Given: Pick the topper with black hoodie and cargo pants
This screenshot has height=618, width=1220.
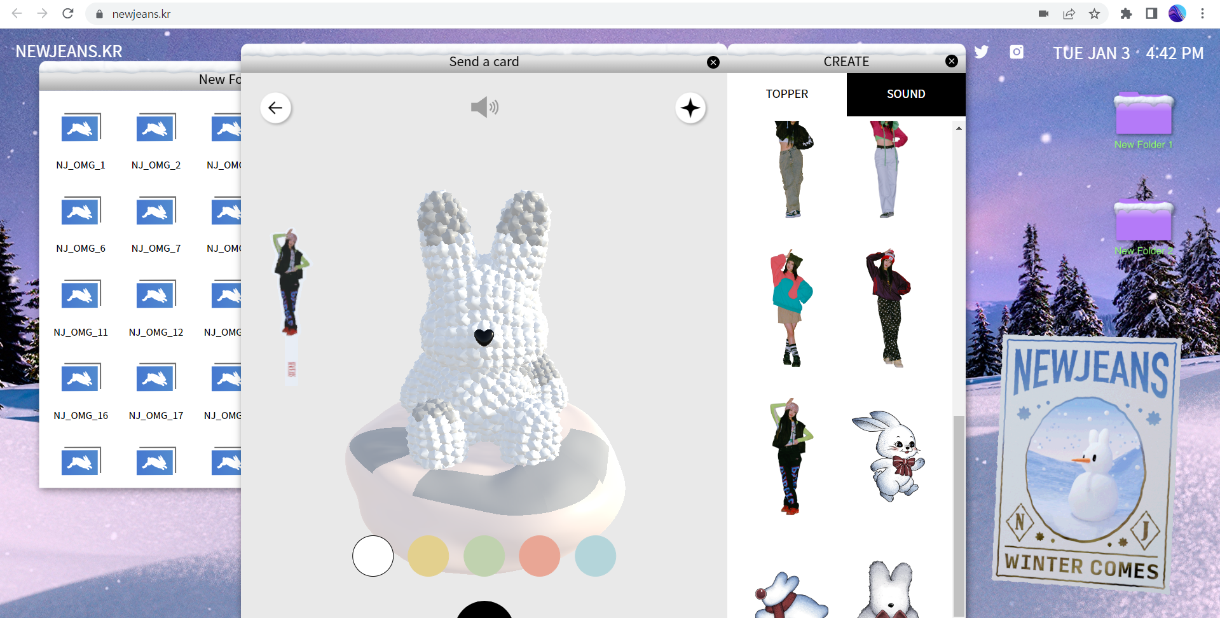Looking at the screenshot, I should [793, 169].
